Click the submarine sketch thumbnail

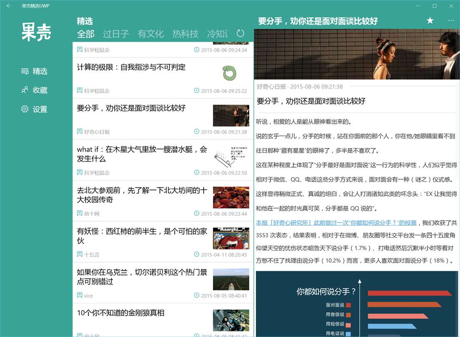tap(231, 156)
